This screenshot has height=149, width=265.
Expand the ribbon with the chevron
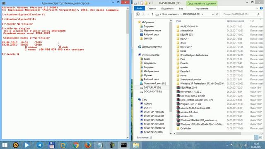pyautogui.click(x=257, y=8)
